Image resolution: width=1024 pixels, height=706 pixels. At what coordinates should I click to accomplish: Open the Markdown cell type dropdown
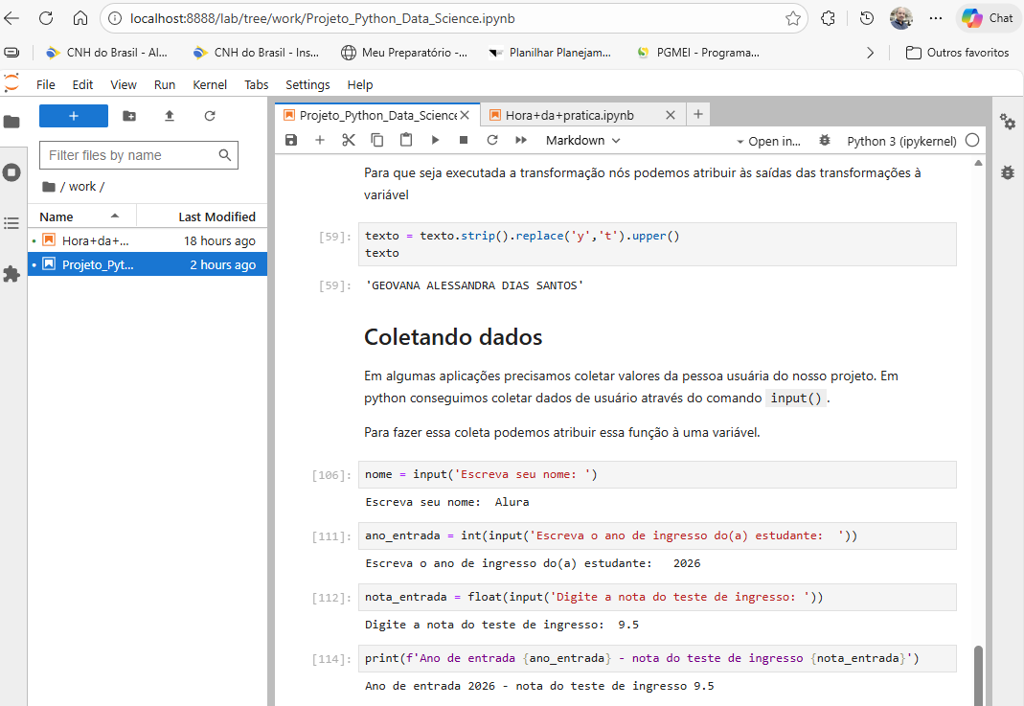tap(582, 141)
